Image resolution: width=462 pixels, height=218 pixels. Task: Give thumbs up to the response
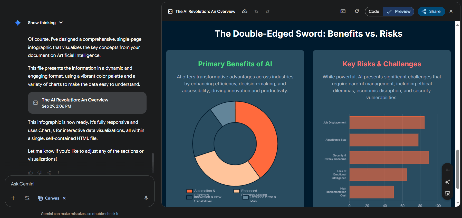pos(31,172)
